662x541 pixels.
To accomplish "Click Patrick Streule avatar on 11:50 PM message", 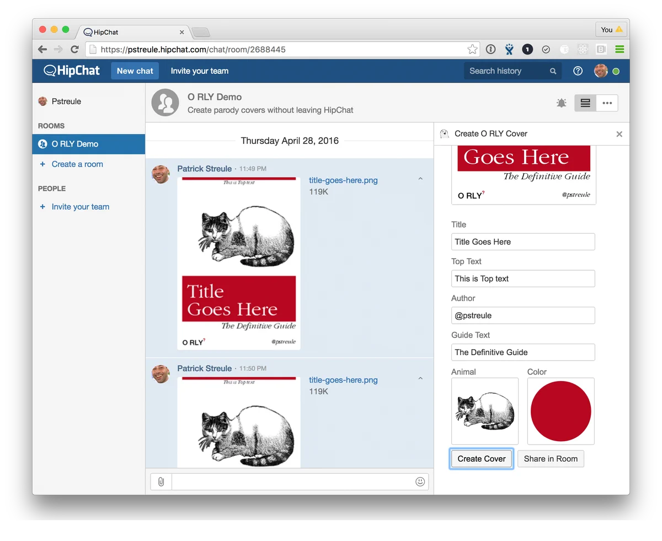I will pyautogui.click(x=161, y=374).
